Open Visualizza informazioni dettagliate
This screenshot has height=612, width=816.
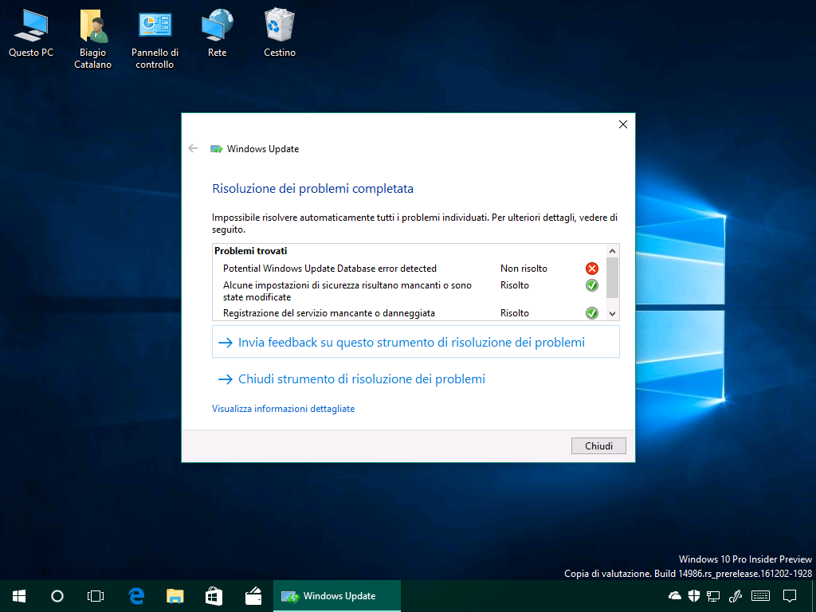pyautogui.click(x=283, y=409)
